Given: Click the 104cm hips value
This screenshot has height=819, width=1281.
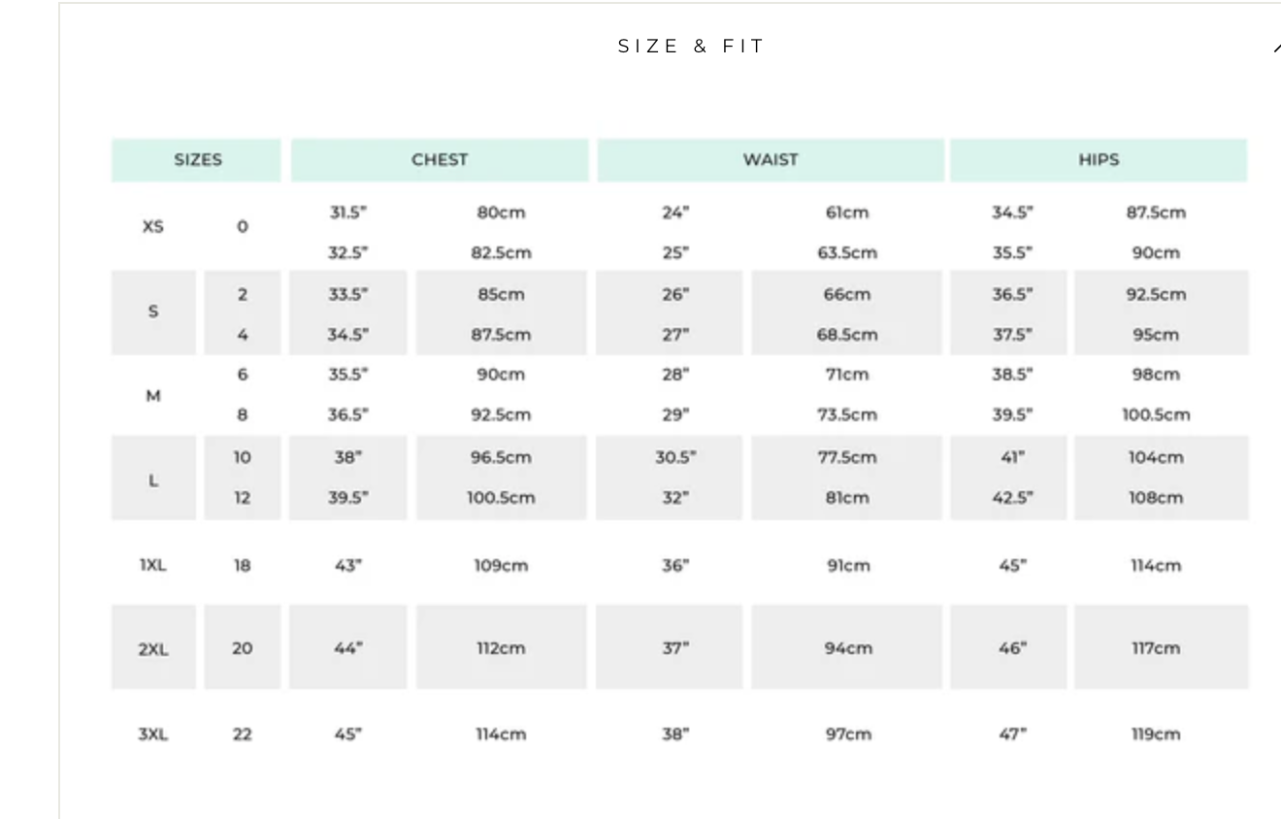Looking at the screenshot, I should click(1155, 457).
